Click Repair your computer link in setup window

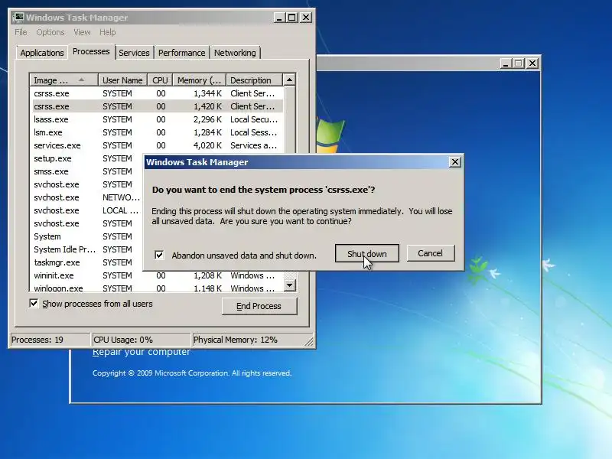[x=142, y=352]
